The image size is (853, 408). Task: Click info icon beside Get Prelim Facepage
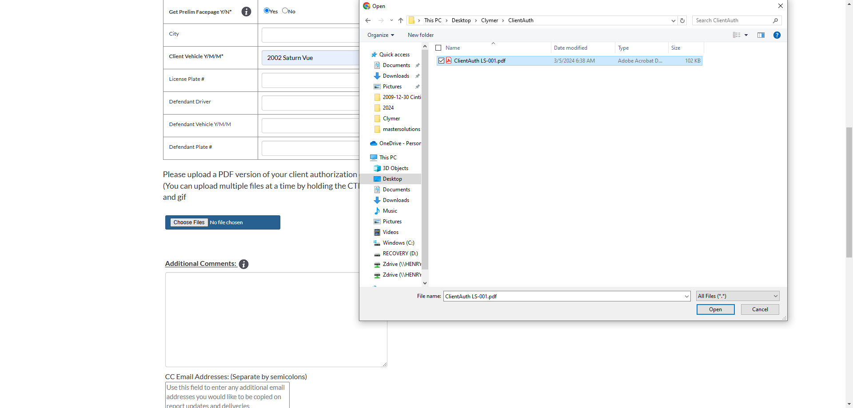click(246, 12)
